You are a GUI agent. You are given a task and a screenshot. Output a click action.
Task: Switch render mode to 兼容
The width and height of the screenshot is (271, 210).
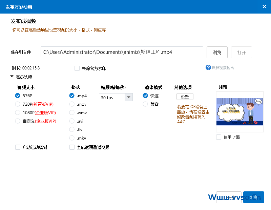click(145, 104)
